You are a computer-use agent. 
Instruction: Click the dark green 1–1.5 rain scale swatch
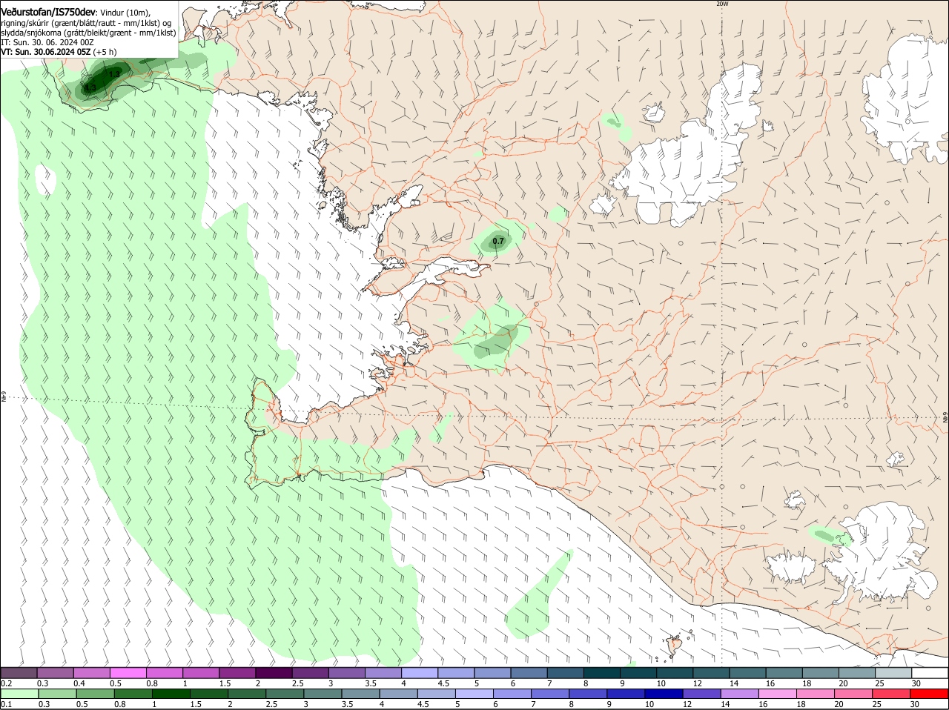point(171,694)
